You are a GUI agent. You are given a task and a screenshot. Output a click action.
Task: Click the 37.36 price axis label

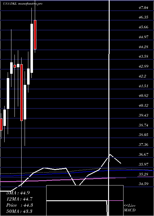(x=144, y=145)
